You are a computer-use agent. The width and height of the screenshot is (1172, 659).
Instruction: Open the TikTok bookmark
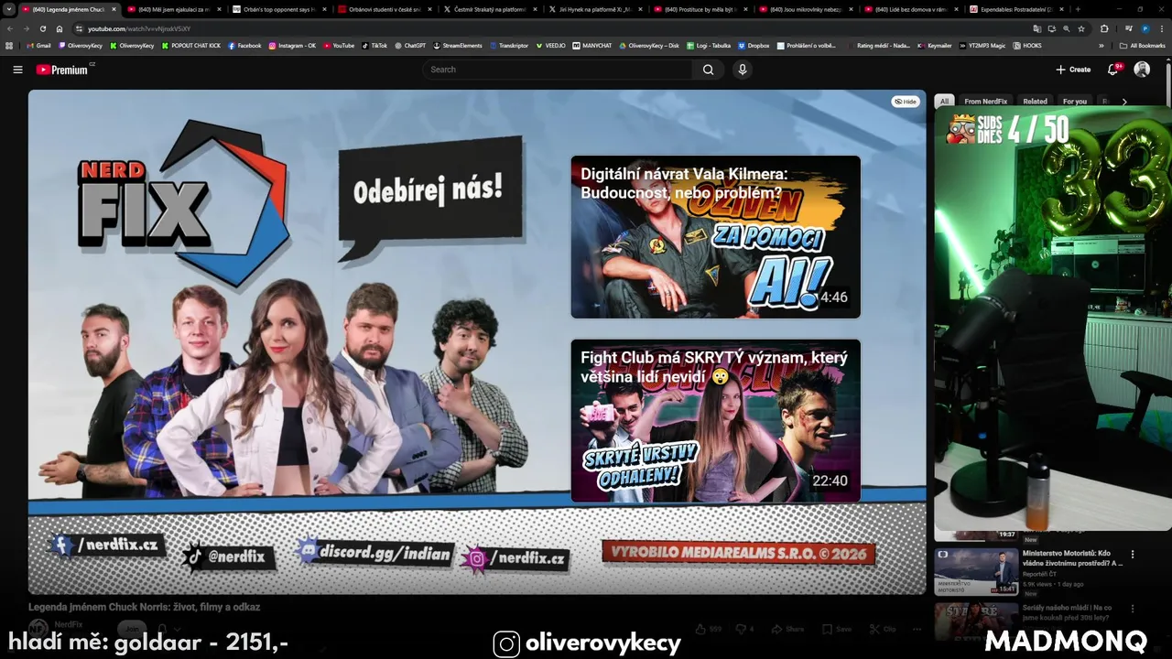coord(374,45)
